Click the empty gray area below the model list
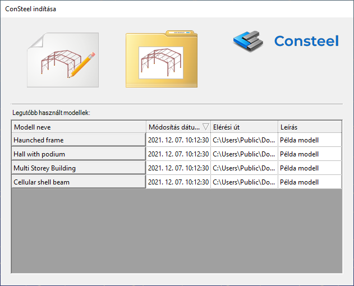 [177, 230]
